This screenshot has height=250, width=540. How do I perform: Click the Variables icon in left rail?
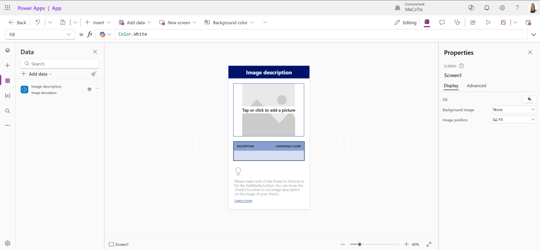(7, 95)
